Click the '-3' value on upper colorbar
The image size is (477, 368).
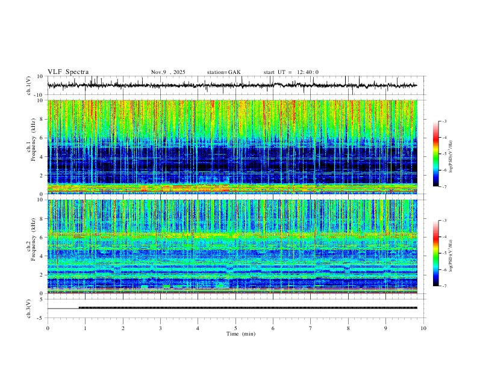click(444, 121)
